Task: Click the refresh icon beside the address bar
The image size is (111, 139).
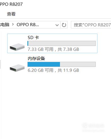Action: tap(64, 25)
